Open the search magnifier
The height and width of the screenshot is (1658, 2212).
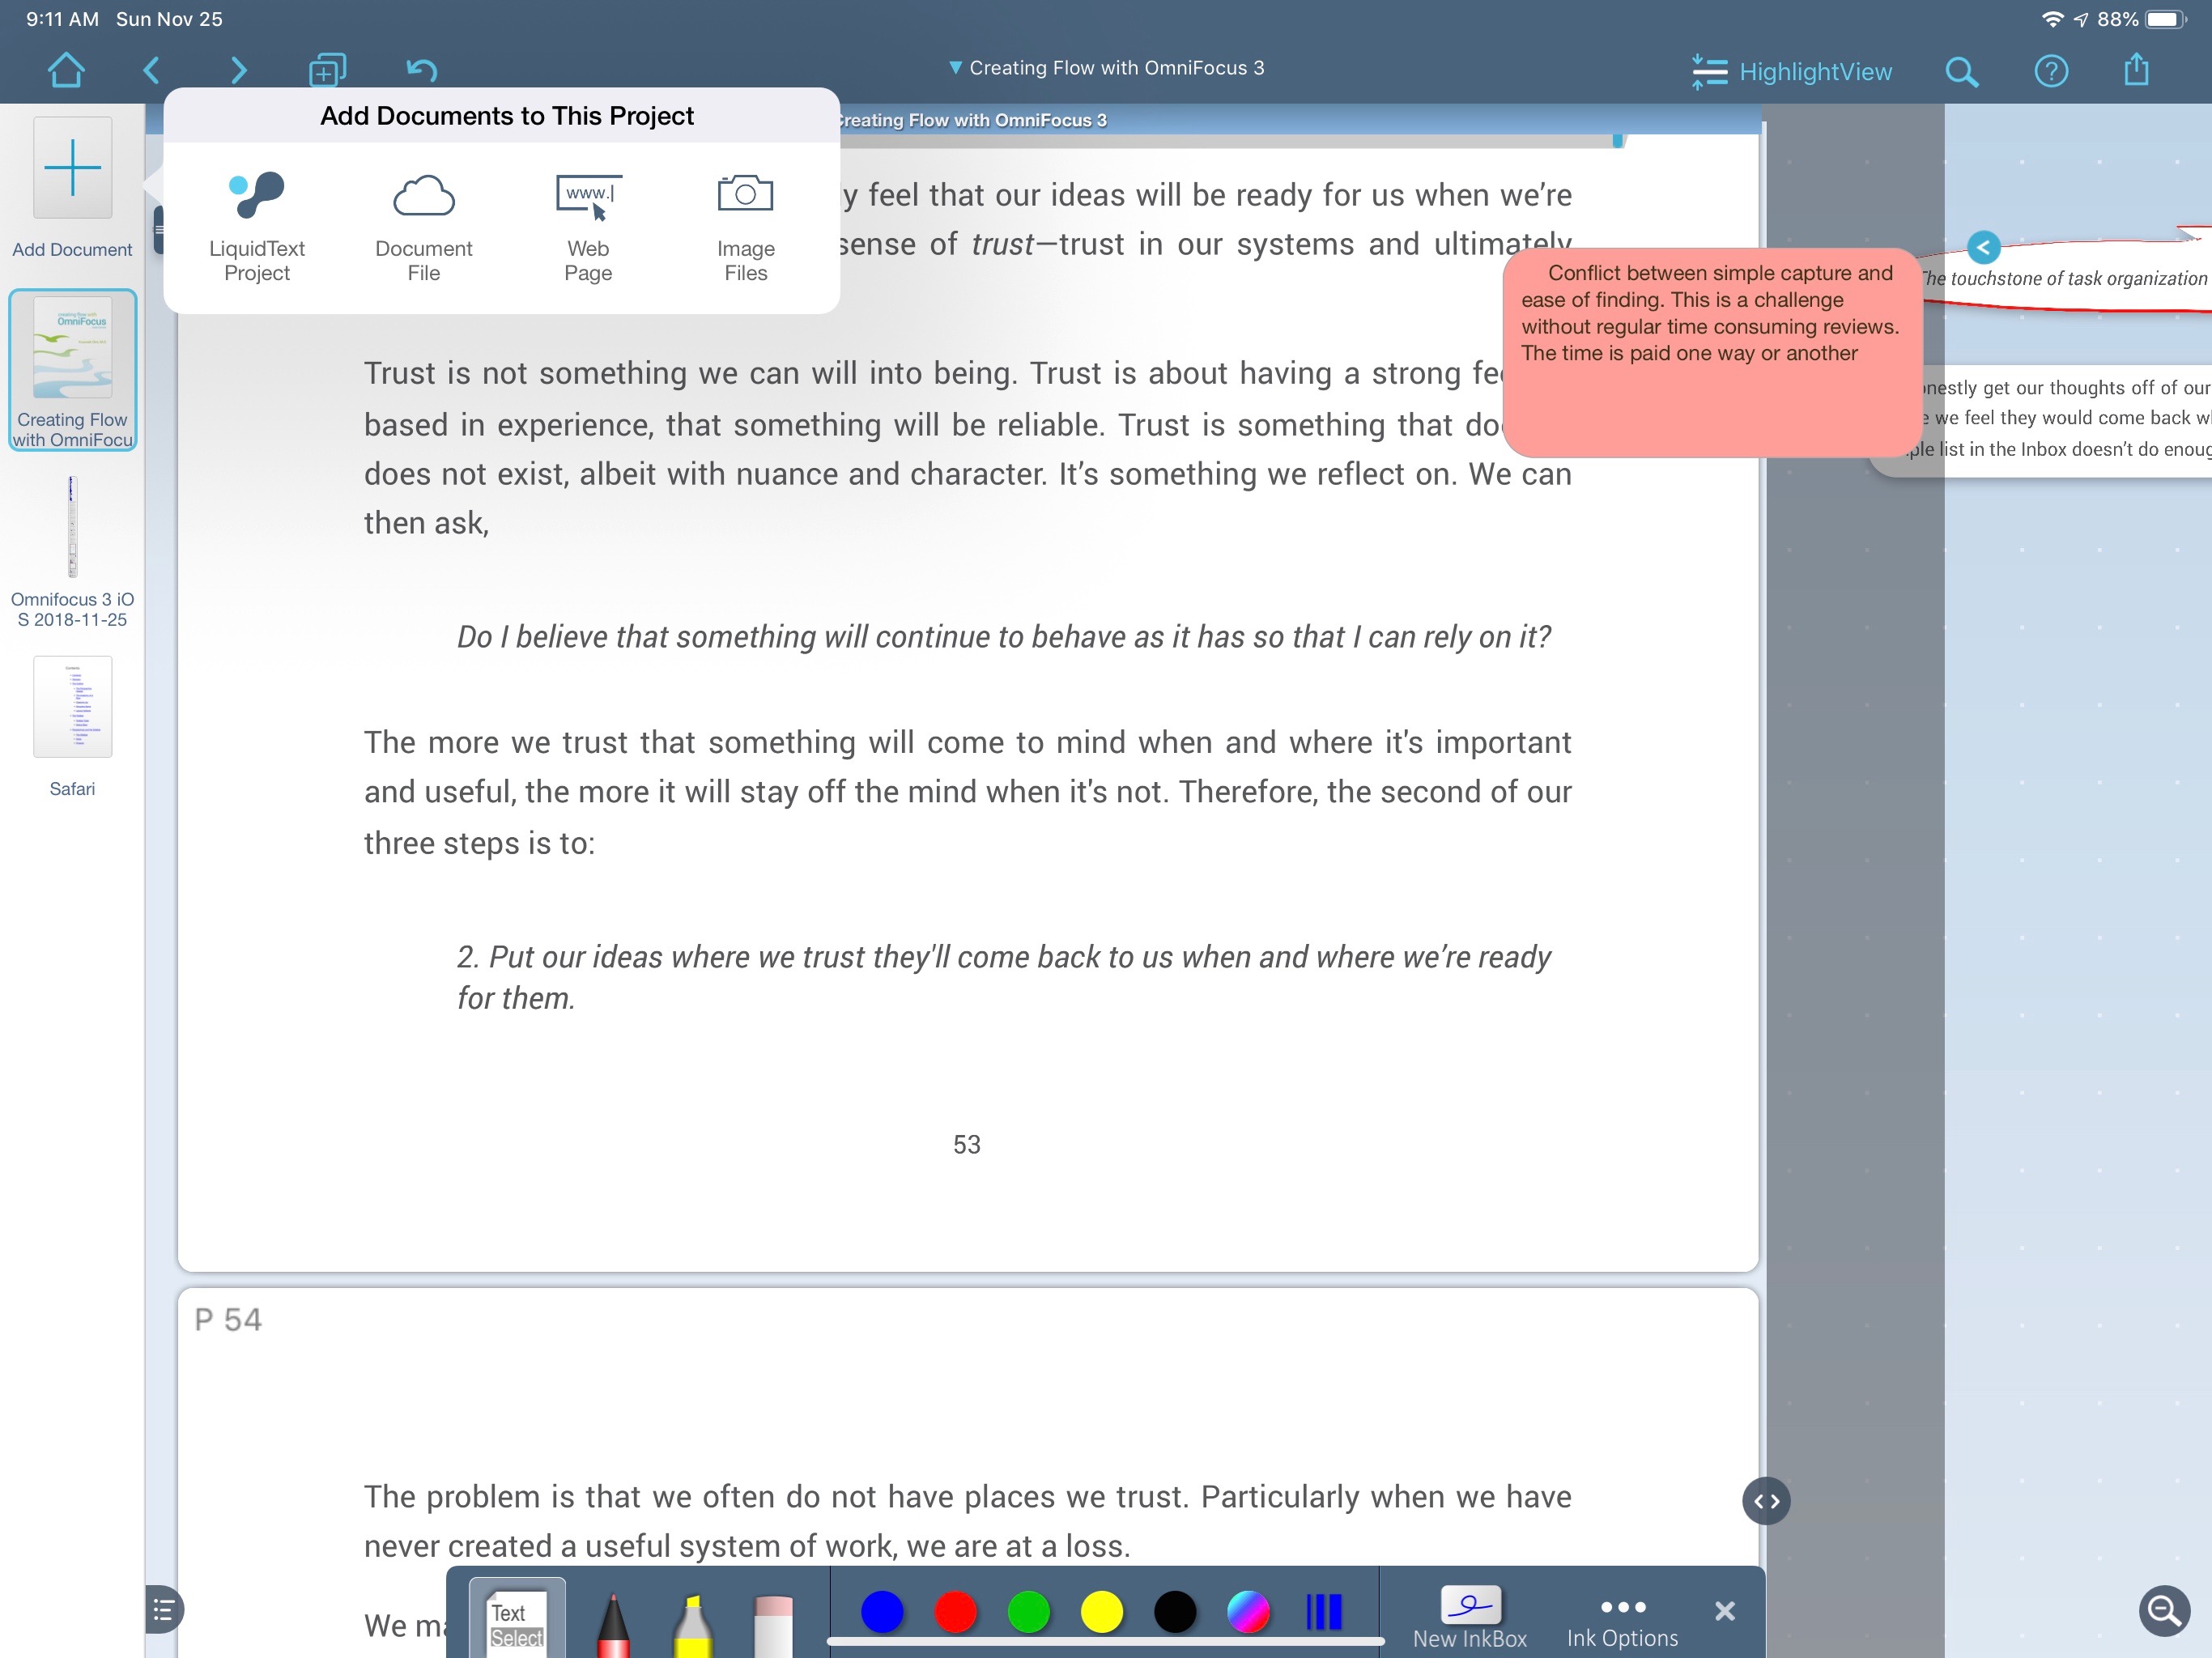1961,72
